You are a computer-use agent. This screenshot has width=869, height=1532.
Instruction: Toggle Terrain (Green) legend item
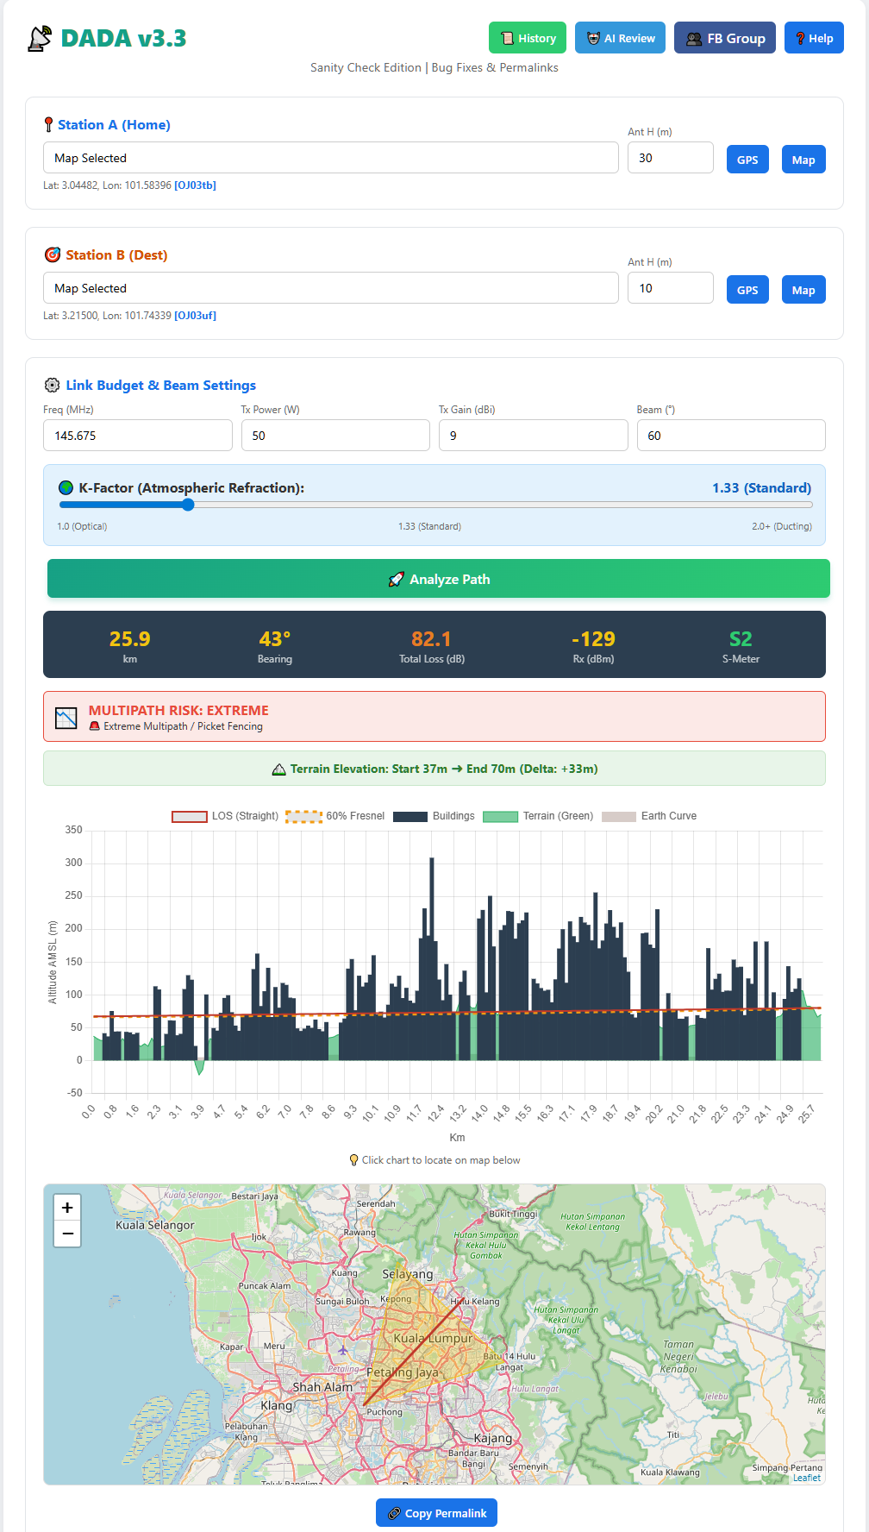(538, 816)
